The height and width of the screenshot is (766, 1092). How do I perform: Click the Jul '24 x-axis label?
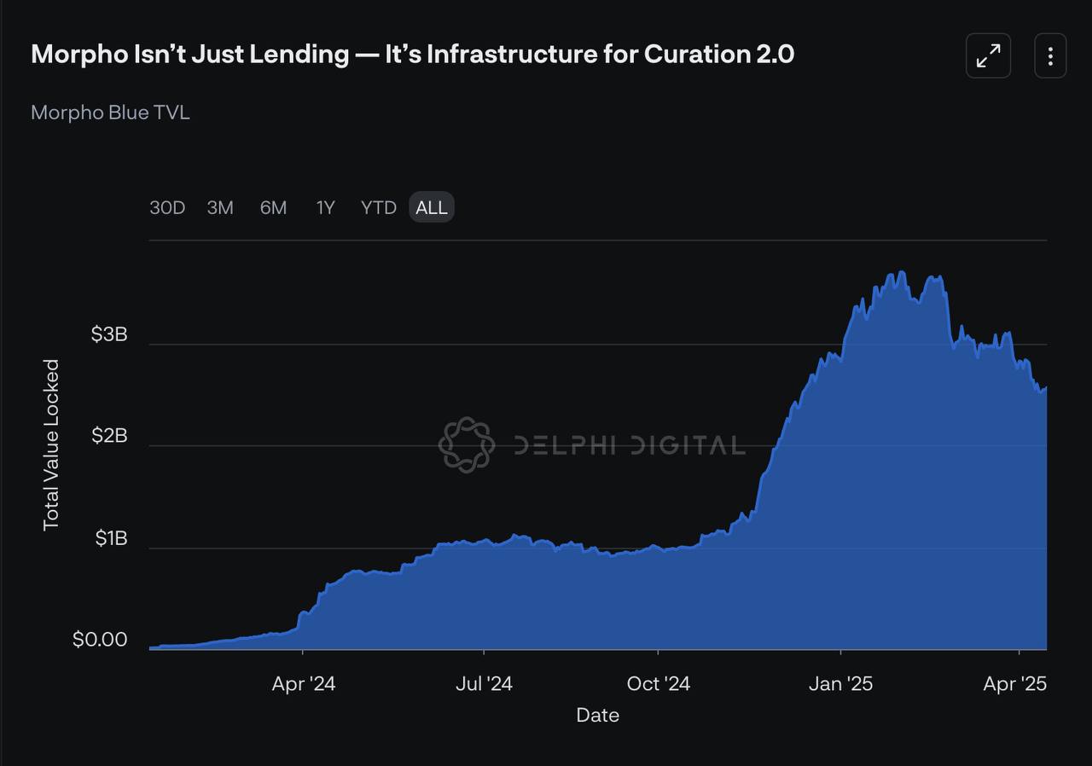point(484,684)
